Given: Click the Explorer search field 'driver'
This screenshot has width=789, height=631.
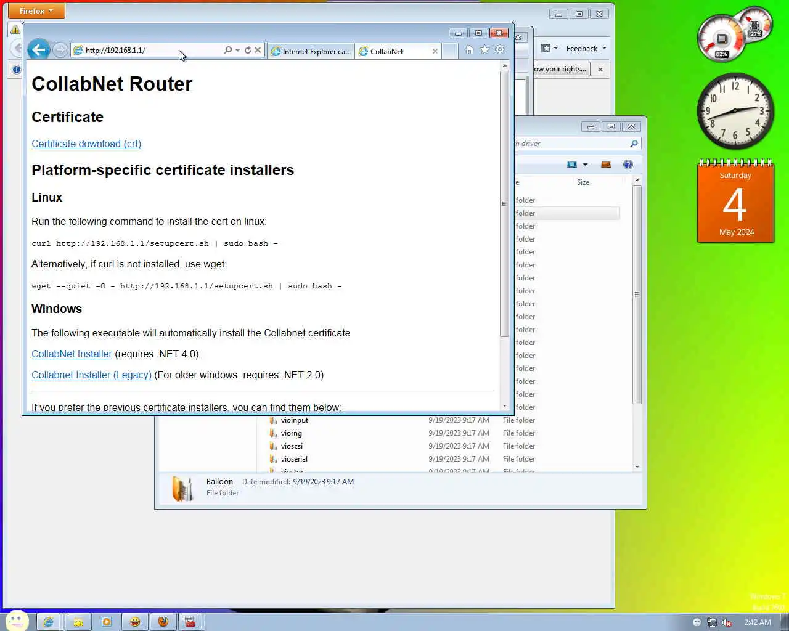Looking at the screenshot, I should coord(570,144).
